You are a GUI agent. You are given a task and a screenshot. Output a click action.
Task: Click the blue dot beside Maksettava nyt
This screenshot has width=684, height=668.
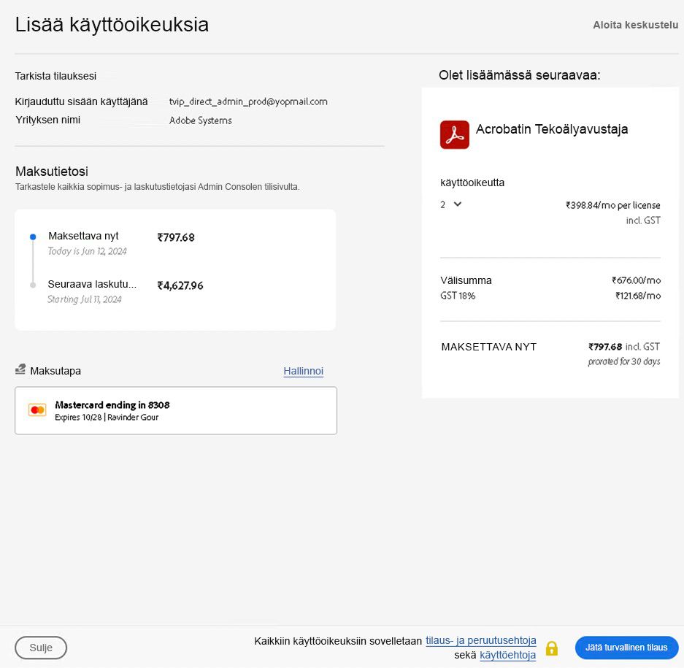pos(31,236)
